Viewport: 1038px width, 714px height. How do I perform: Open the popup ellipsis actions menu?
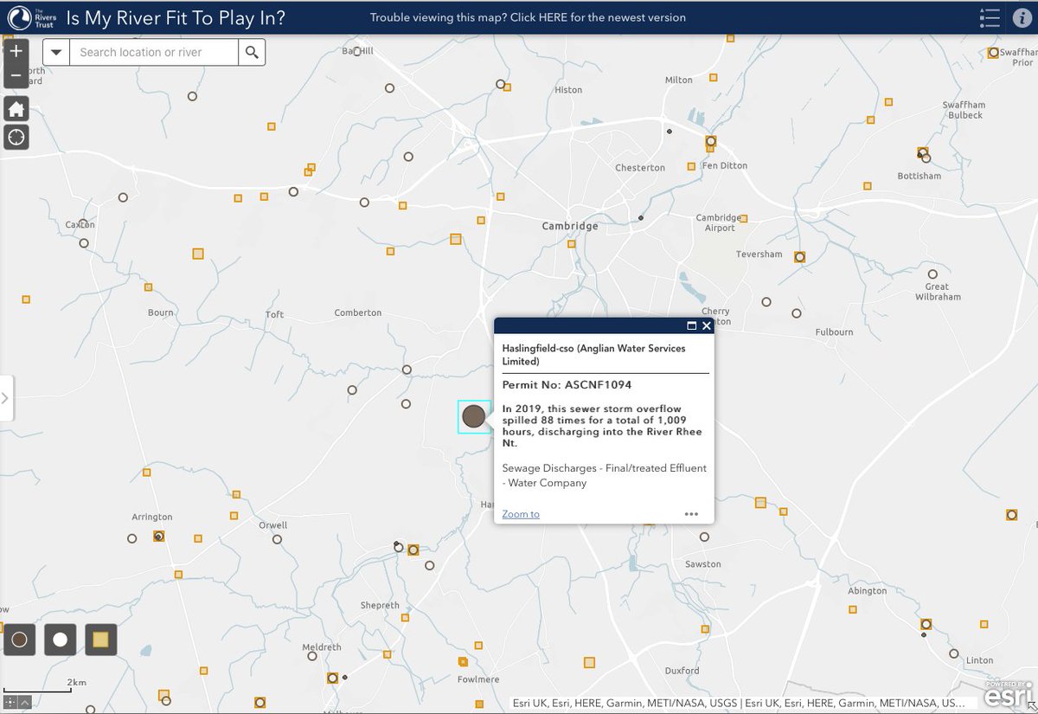point(691,513)
